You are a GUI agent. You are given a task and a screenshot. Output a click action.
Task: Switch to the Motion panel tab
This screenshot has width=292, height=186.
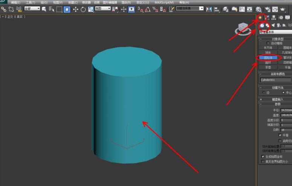tap(281, 18)
